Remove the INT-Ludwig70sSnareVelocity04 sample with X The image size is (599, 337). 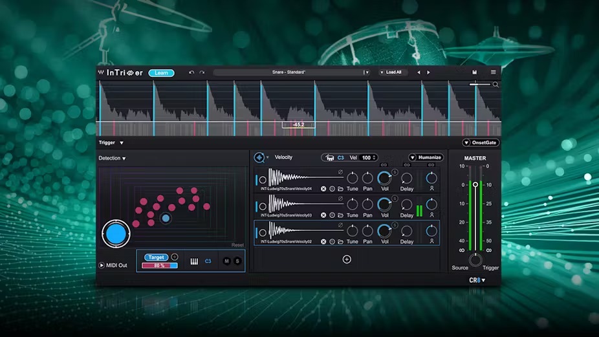click(323, 189)
